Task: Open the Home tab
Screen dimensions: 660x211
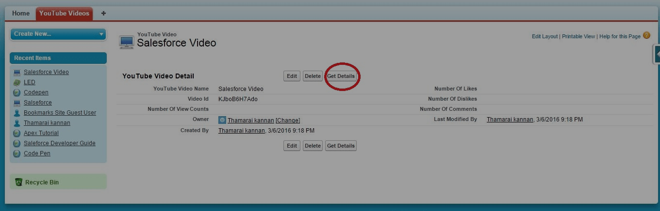Action: tap(21, 14)
